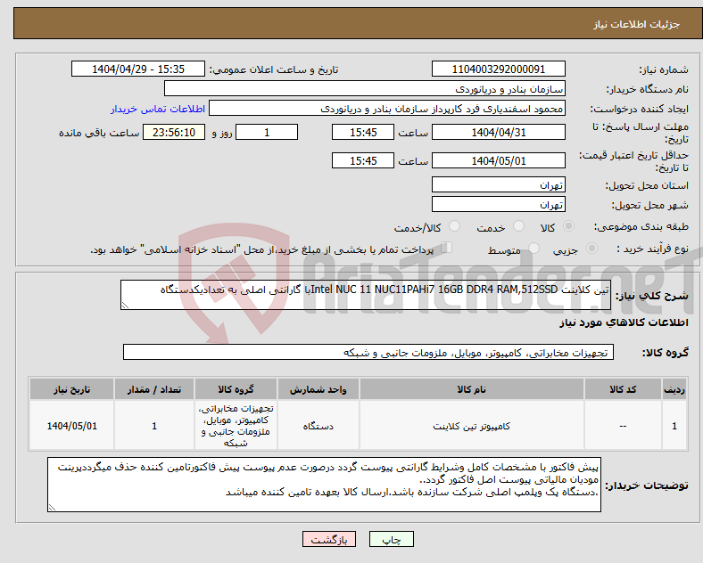Click the چاپ (print) button
The width and height of the screenshot is (703, 563).
click(x=392, y=539)
